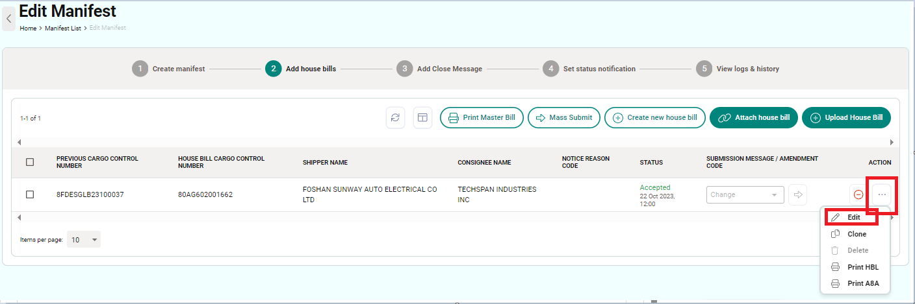Go to step 3 Add Close Message
Image resolution: width=915 pixels, height=304 pixels.
click(x=439, y=69)
